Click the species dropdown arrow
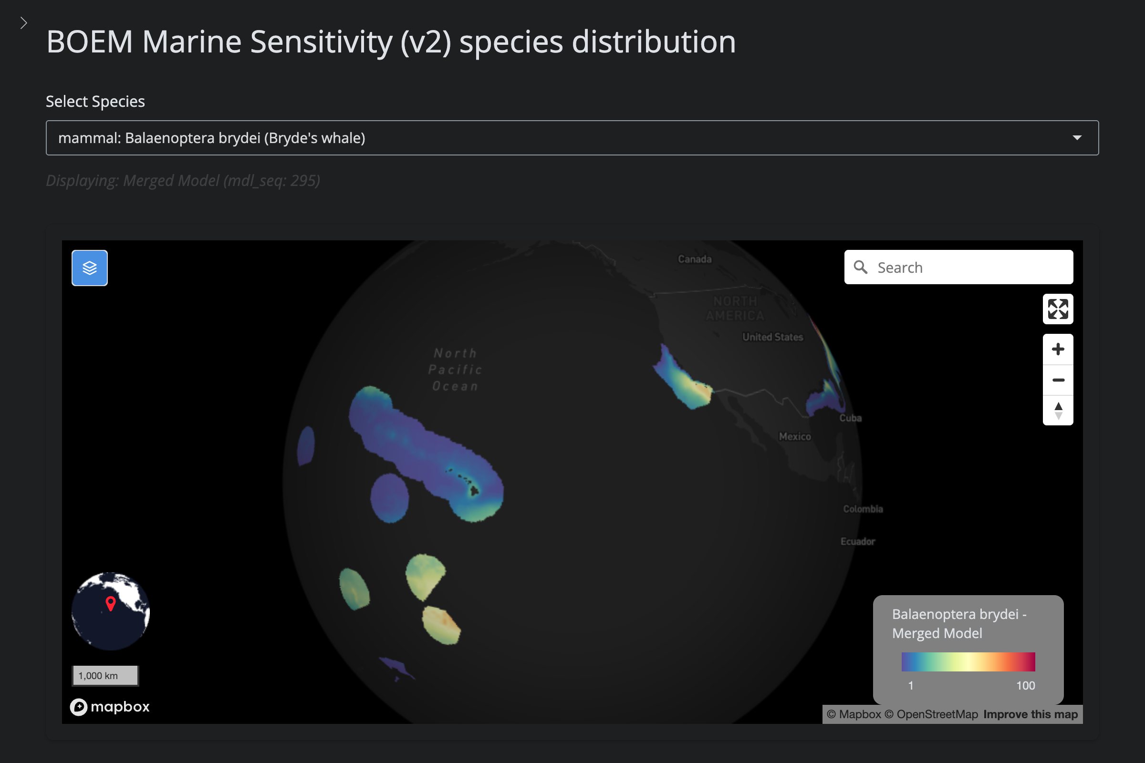This screenshot has height=763, width=1145. (1077, 138)
